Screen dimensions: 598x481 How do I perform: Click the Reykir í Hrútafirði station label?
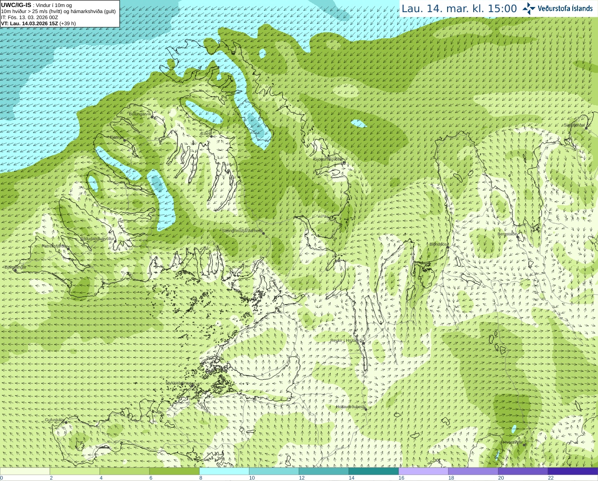347,340
